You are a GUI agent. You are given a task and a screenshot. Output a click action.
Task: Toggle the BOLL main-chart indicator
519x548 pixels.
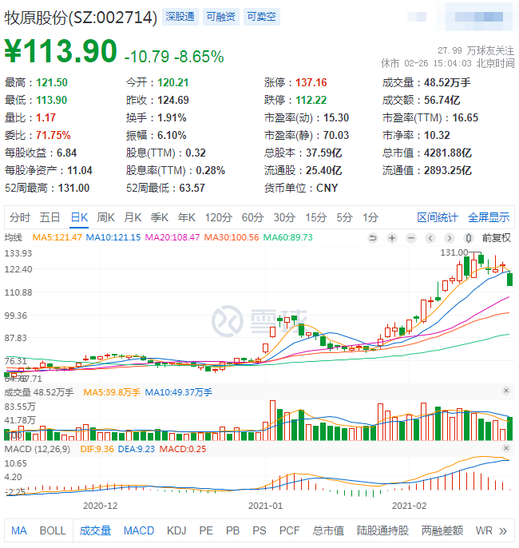click(x=53, y=530)
